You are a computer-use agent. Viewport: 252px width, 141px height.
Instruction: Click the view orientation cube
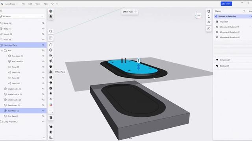coord(198,16)
